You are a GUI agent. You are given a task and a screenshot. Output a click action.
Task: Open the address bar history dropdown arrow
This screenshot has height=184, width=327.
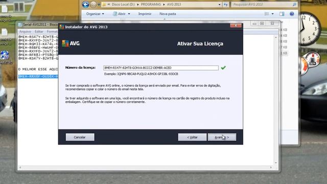point(219,5)
